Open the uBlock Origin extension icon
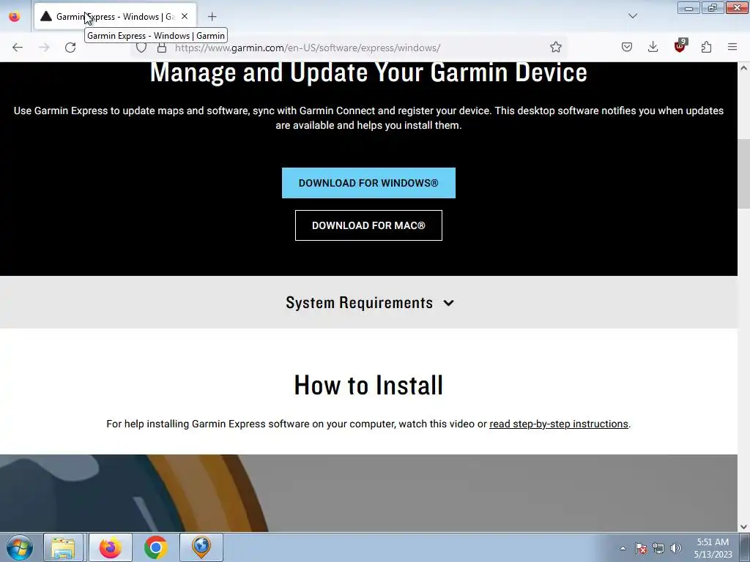750x562 pixels. pyautogui.click(x=680, y=46)
